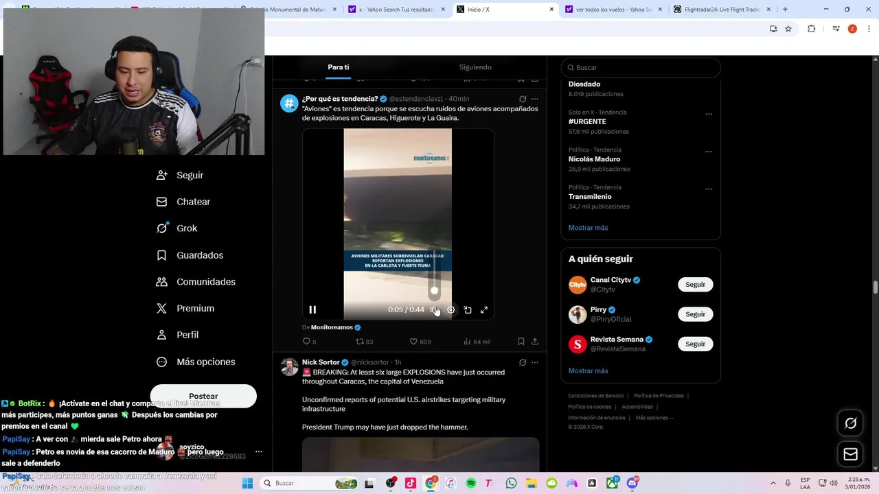Open more options for Nicolás Maduro trend
The width and height of the screenshot is (879, 494).
709,152
